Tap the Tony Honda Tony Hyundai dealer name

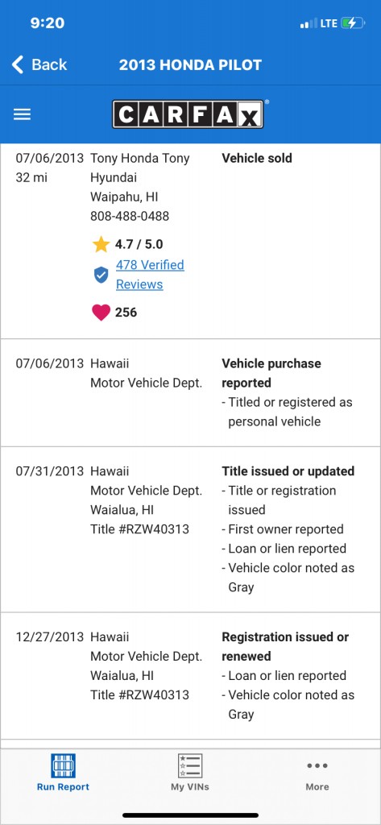[140, 168]
